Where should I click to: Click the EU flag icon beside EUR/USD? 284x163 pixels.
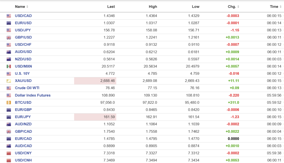click(9, 23)
